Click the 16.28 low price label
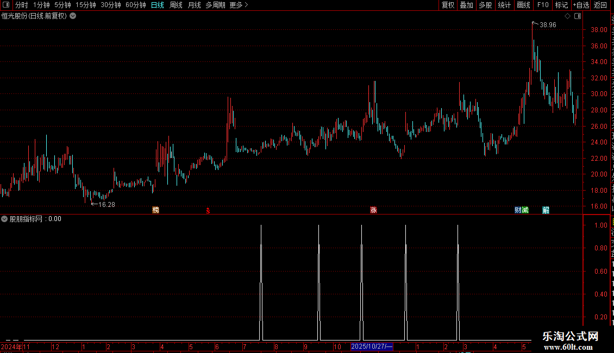Image resolution: width=614 pixels, height=353 pixels. tap(106, 205)
